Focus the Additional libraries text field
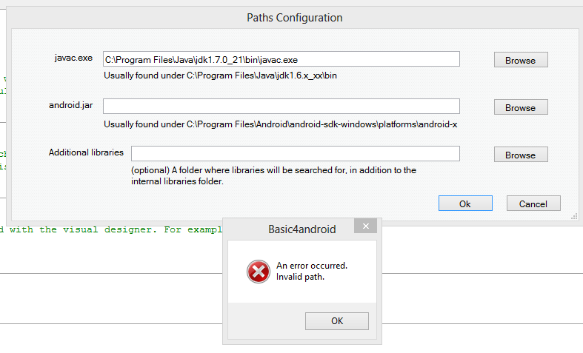Screen dimensions: 583x353 coord(295,154)
